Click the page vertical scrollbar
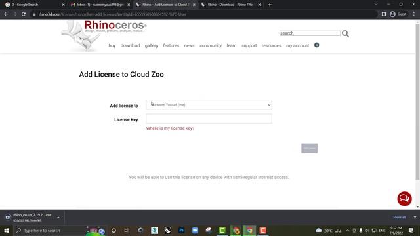The height and width of the screenshot is (236, 420). pos(417,102)
